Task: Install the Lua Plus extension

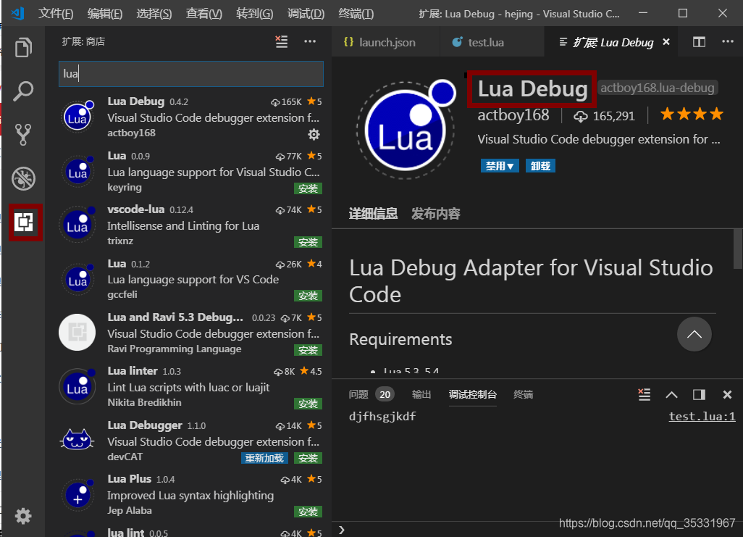Action: coord(308,512)
